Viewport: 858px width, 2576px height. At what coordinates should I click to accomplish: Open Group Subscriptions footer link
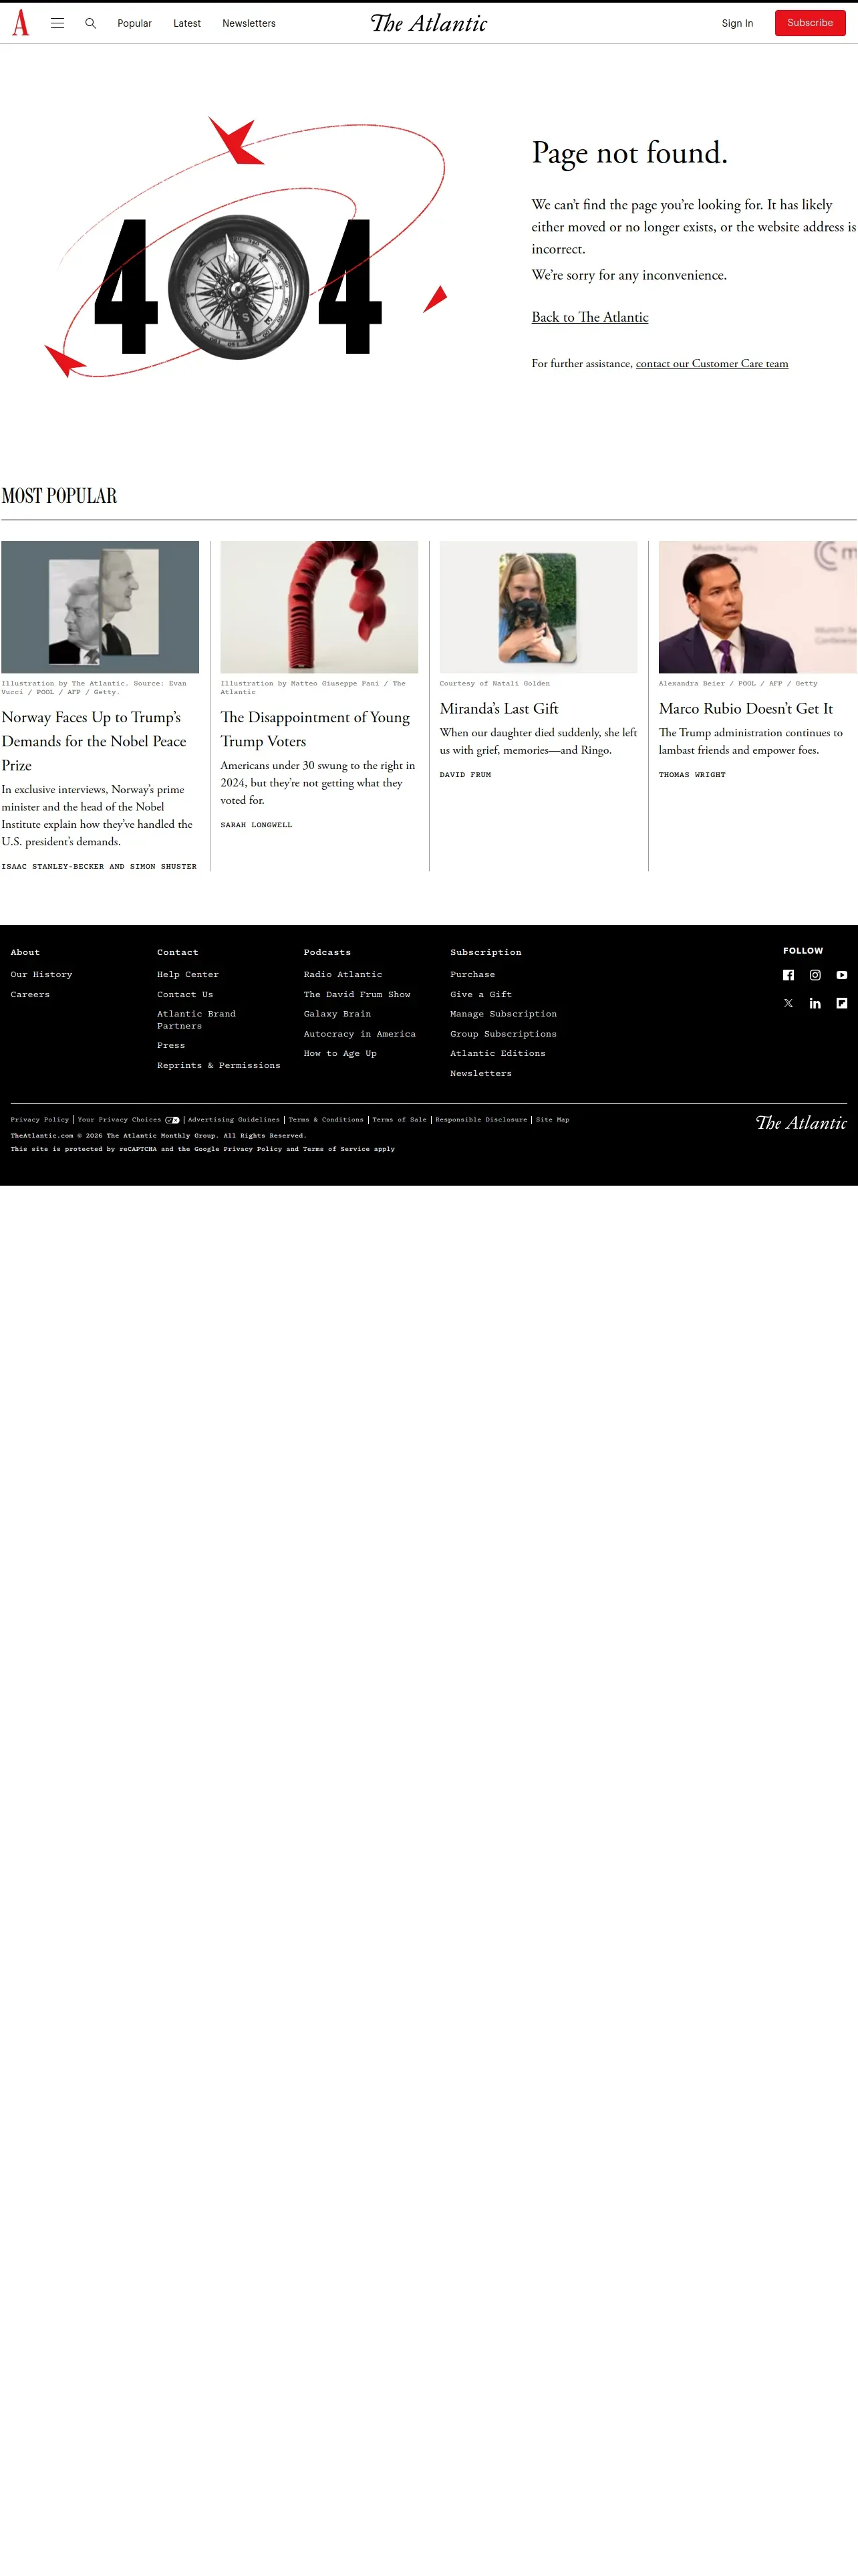point(503,1034)
